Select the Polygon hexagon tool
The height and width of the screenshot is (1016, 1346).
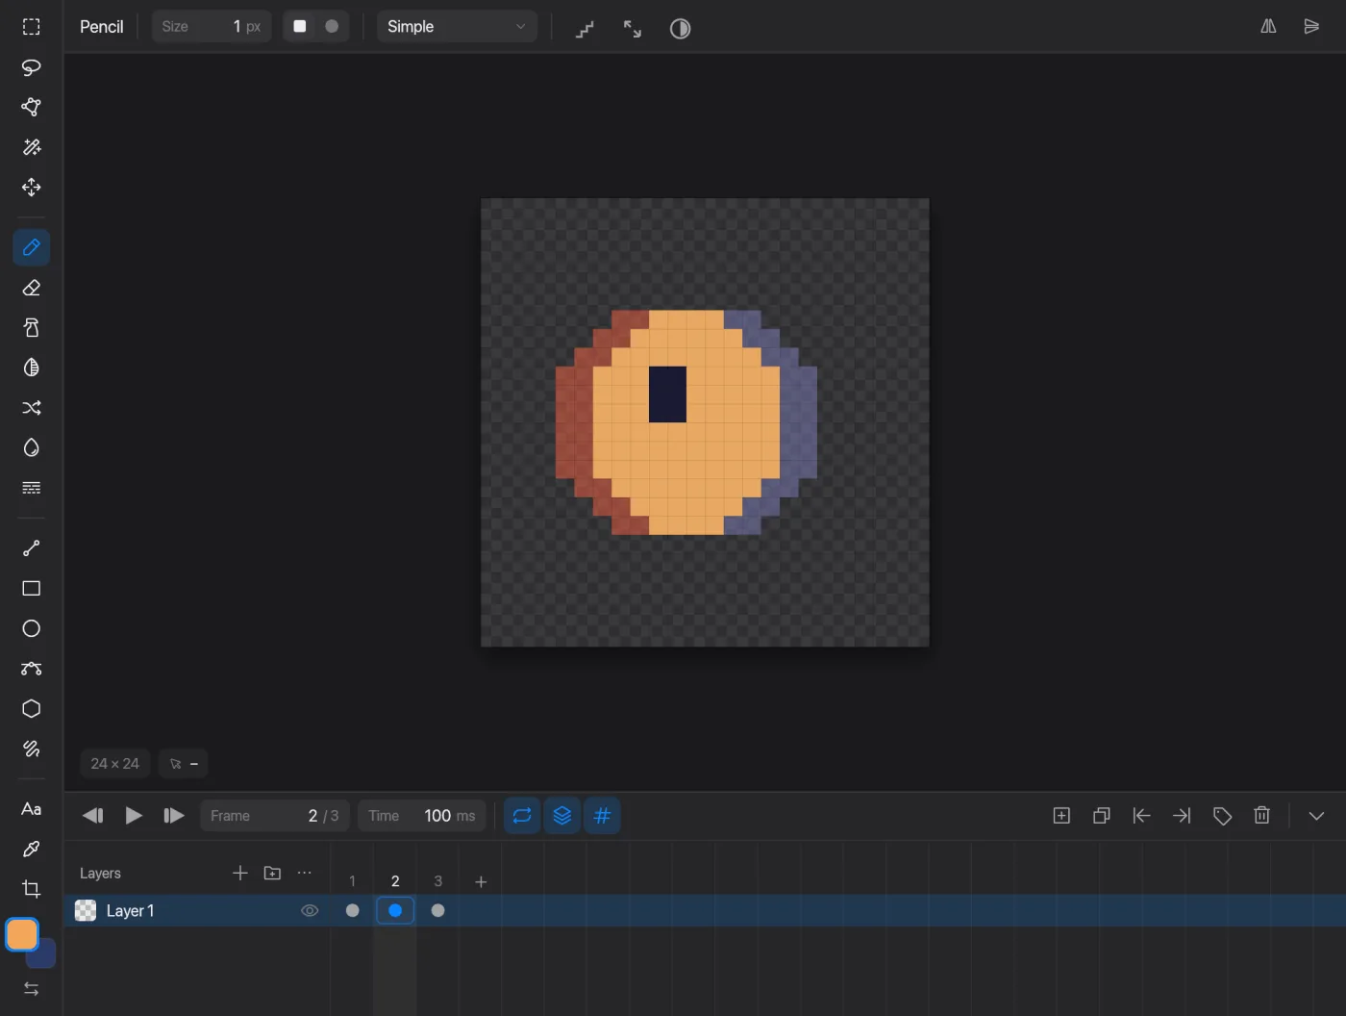32,709
